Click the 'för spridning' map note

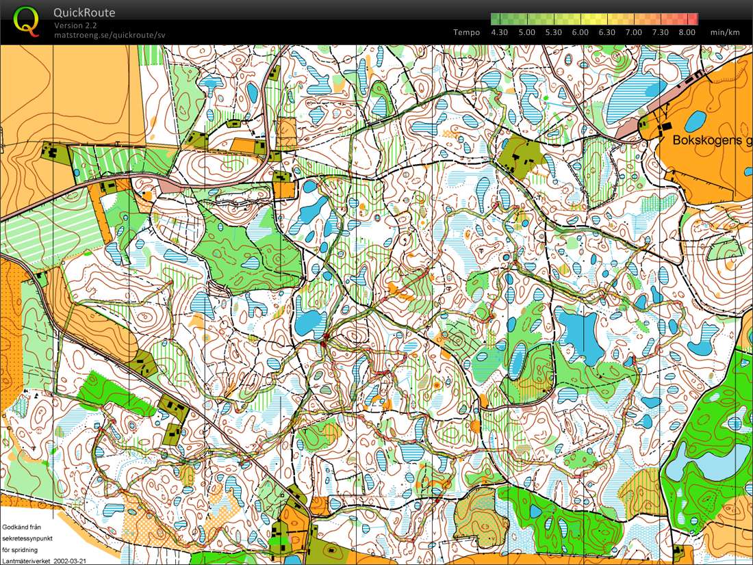click(20, 550)
